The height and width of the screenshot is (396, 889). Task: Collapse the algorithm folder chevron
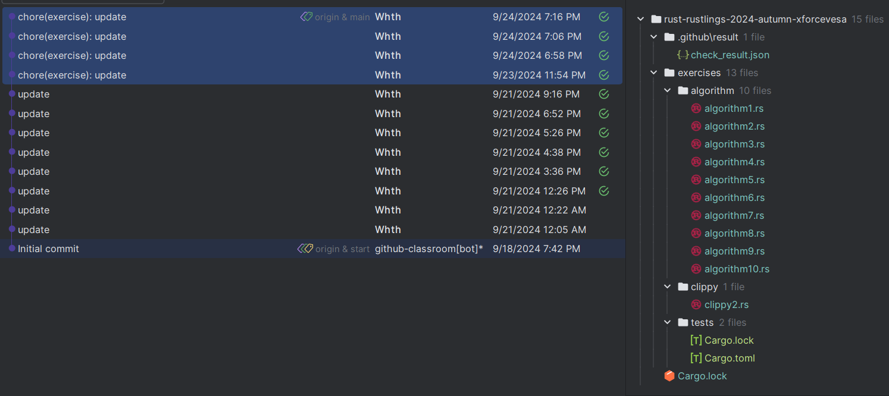pos(668,91)
